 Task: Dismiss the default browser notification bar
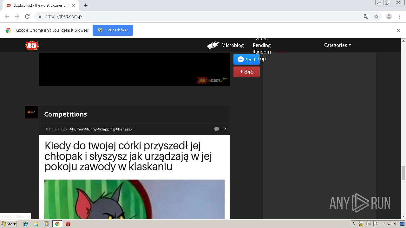tap(398, 30)
